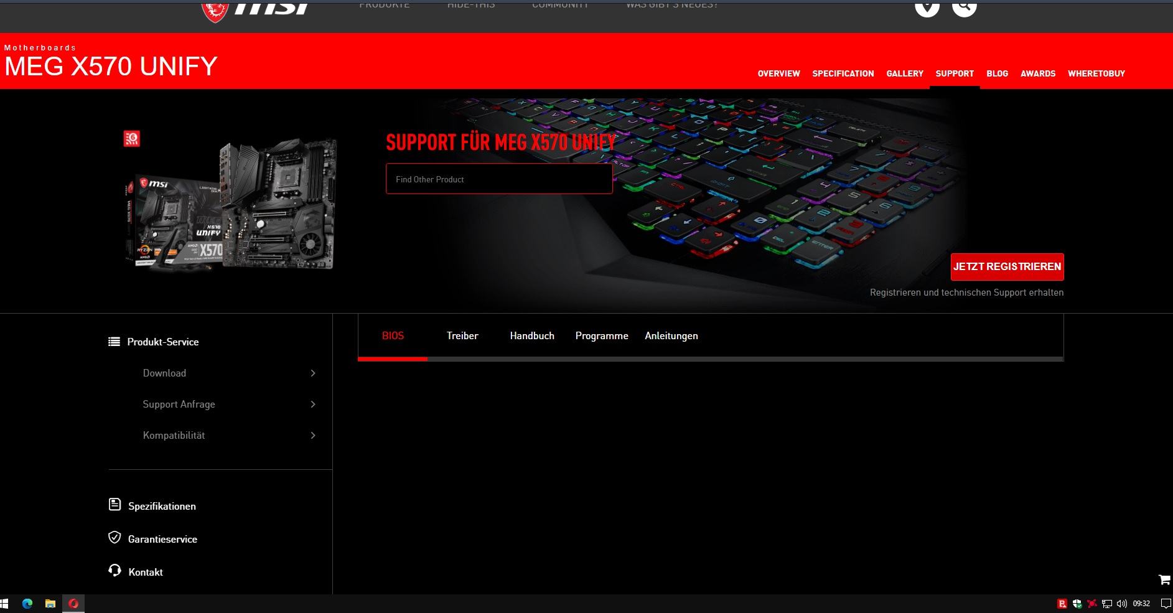Expand the Download section chevron
The width and height of the screenshot is (1173, 613).
click(x=313, y=373)
